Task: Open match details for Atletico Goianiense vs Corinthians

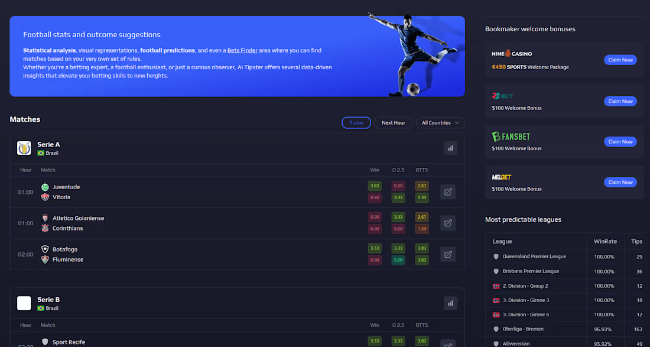Action: (447, 223)
